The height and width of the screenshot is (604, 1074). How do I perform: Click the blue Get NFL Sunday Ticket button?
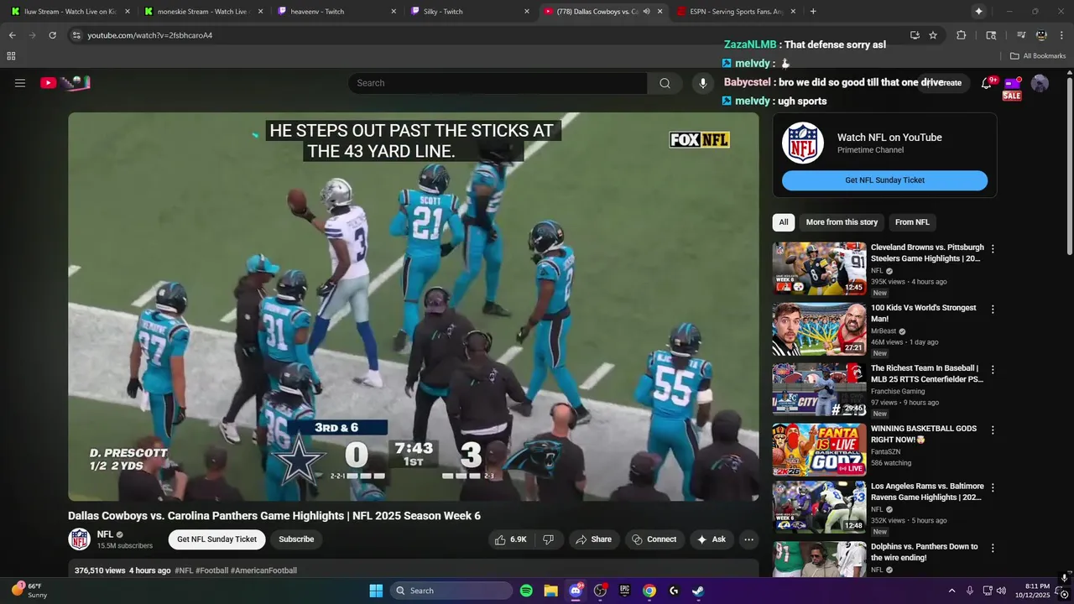tap(884, 180)
